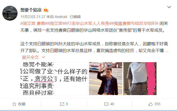Click the star favorite icon

(x=14, y=104)
